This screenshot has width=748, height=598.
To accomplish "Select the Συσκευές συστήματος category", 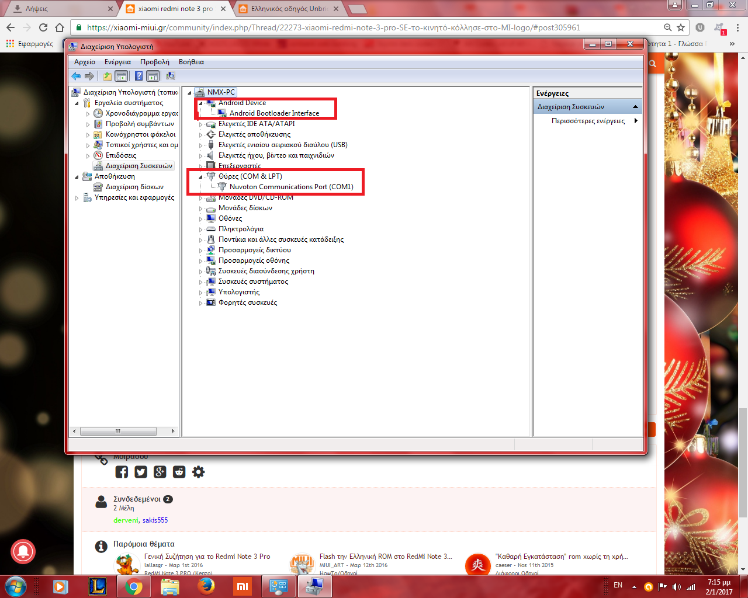I will tap(253, 281).
